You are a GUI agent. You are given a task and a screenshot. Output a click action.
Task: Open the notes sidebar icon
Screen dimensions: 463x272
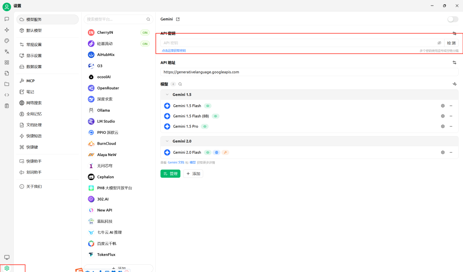pyautogui.click(x=7, y=106)
